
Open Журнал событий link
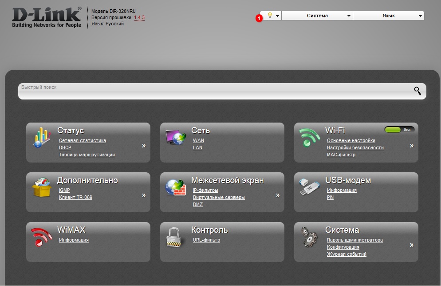(346, 254)
